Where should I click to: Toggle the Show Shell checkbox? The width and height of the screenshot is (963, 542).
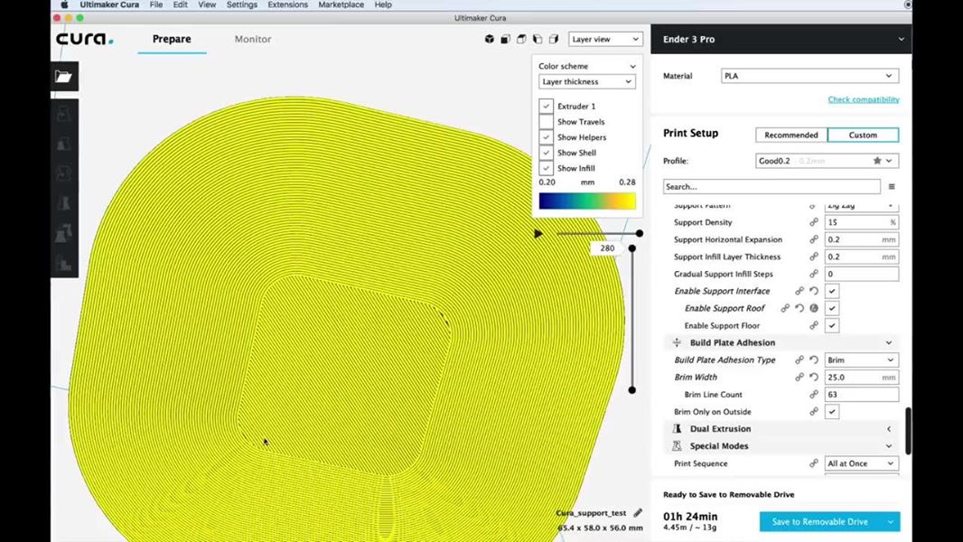tap(546, 153)
